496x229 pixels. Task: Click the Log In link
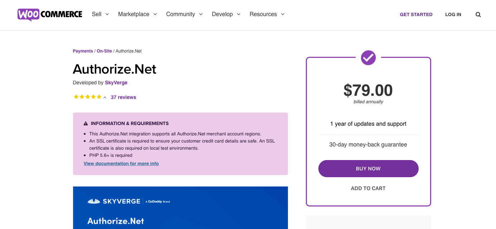pos(453,15)
